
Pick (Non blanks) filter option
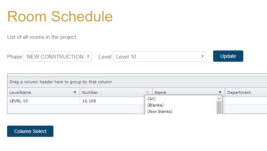(x=160, y=111)
